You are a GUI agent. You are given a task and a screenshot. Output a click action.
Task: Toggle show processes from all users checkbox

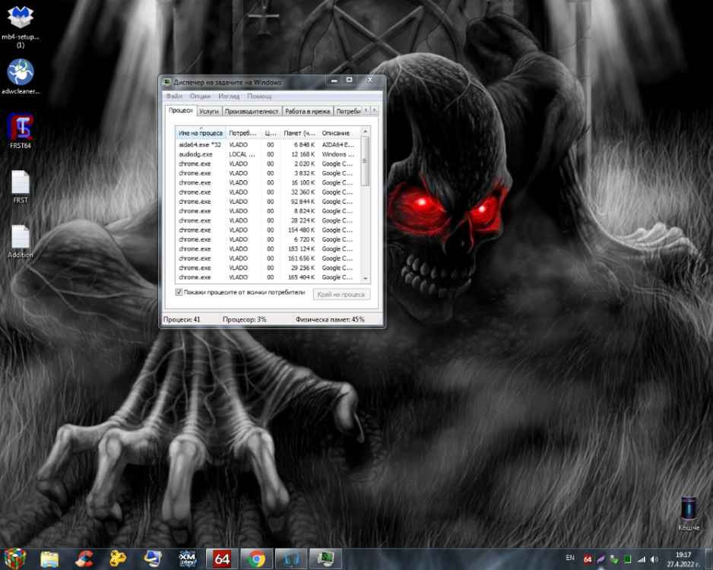[179, 292]
